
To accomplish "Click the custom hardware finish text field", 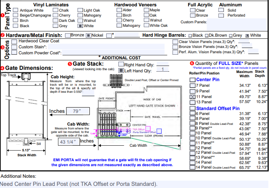I will [x=127, y=35].
